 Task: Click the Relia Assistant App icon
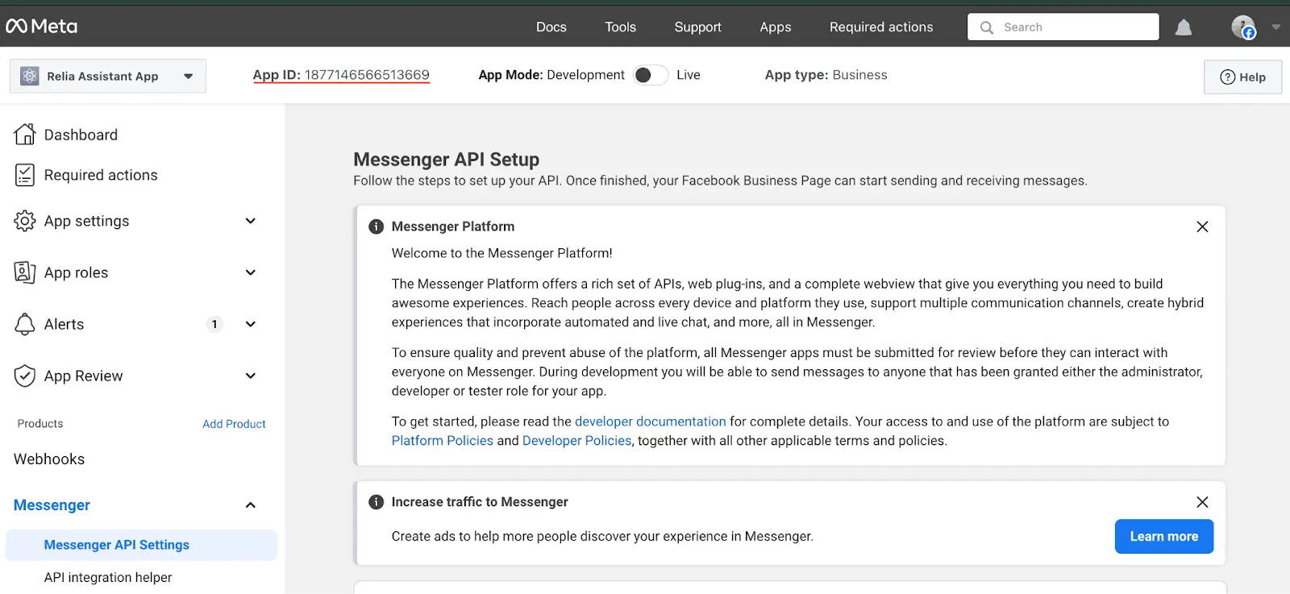[30, 76]
